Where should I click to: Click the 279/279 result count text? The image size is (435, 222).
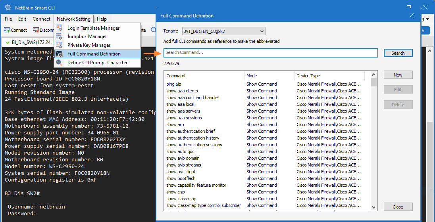pos(171,64)
